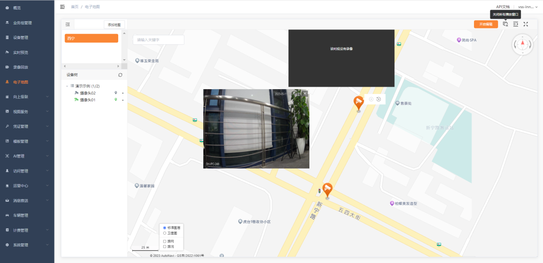Click the 概览 overview sidebar icon
Screen dimensions: 543x263
coord(7,8)
